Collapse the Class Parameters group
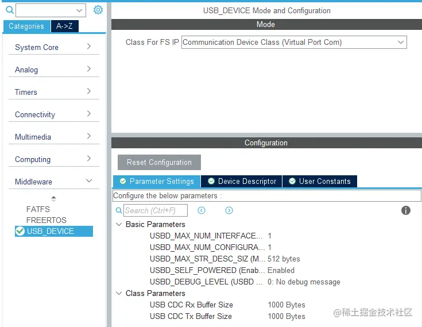The image size is (422, 327). click(119, 293)
